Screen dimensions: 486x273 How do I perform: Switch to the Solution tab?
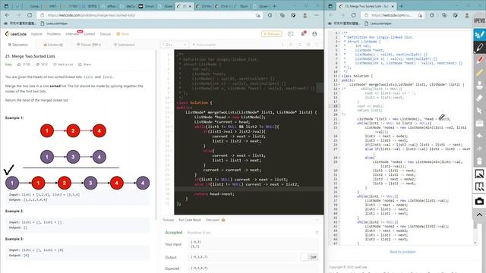[53, 45]
